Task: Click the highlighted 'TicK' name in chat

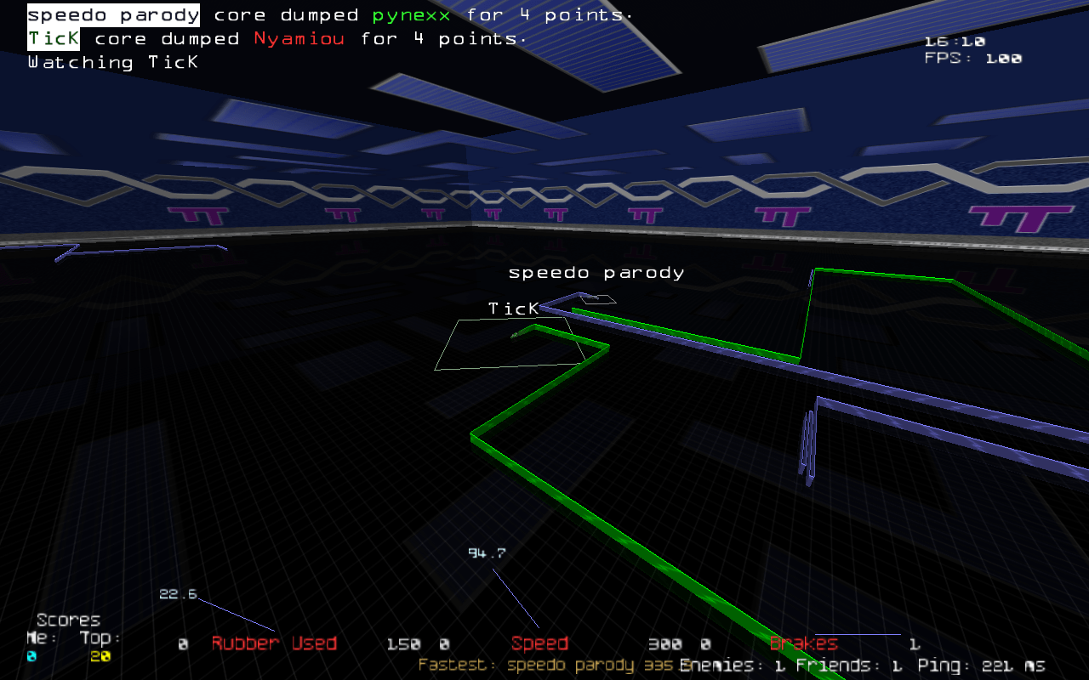Action: (54, 39)
